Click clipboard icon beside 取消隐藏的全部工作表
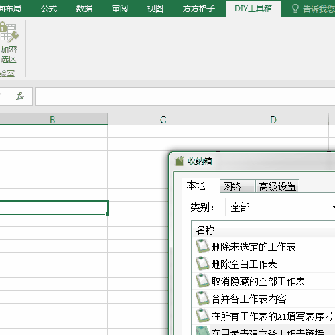Image resolution: width=335 pixels, height=335 pixels. [x=202, y=281]
